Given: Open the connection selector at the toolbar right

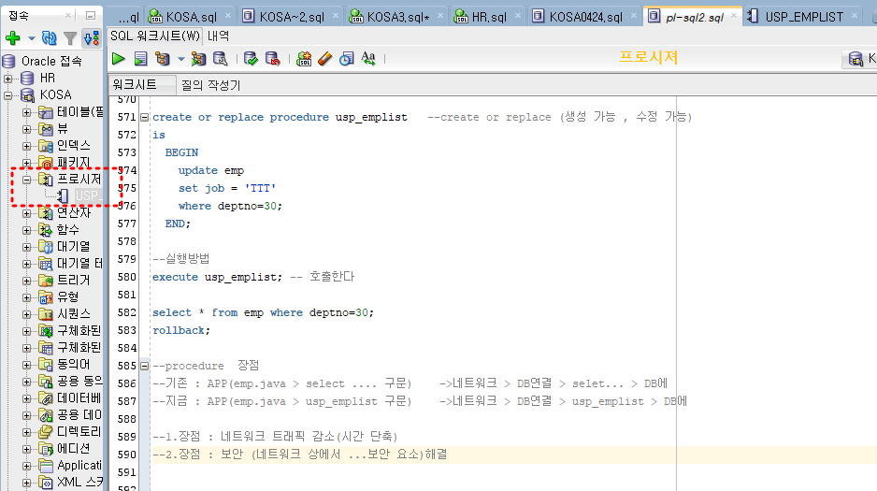Looking at the screenshot, I should pyautogui.click(x=859, y=59).
